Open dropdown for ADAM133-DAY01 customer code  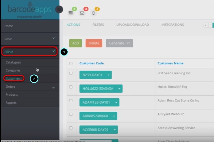point(116,102)
